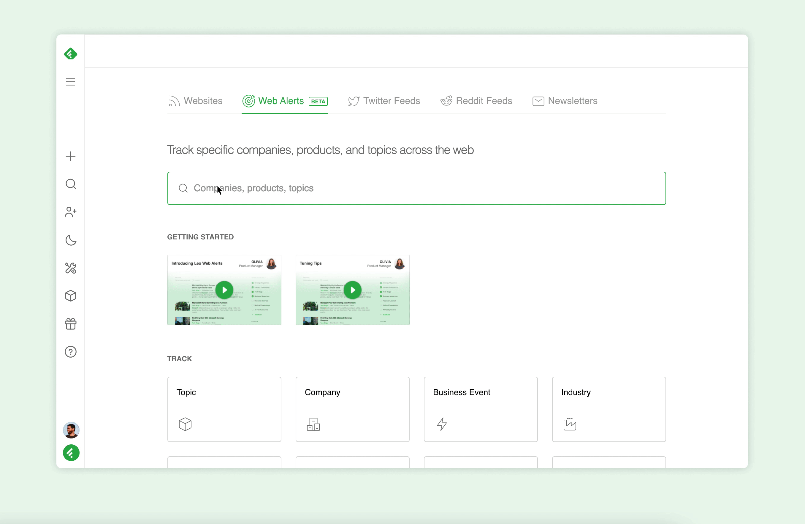Click the Companies, products, topics search field
The width and height of the screenshot is (805, 524).
[416, 188]
